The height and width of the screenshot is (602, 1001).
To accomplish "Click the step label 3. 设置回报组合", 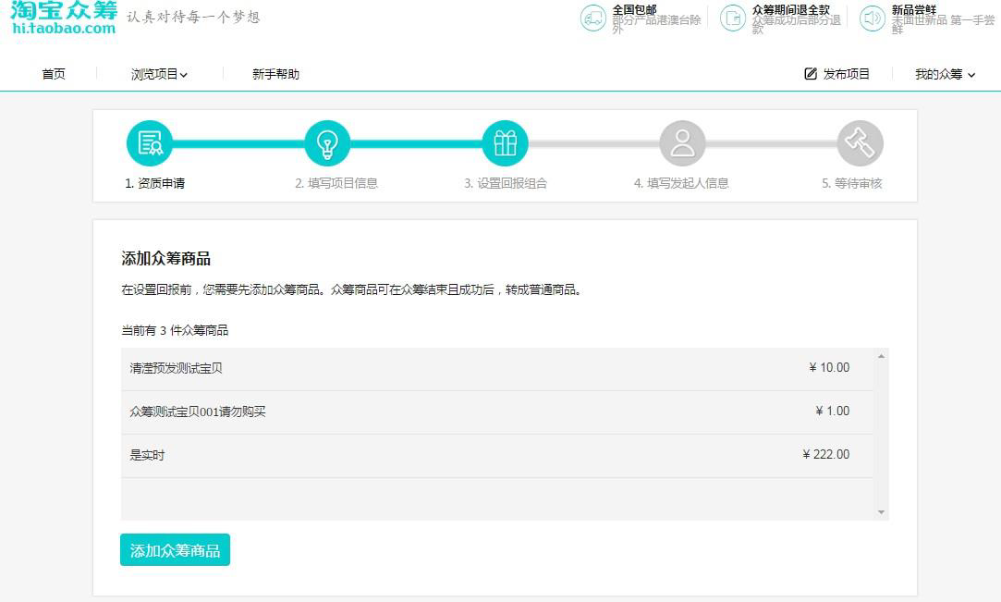I will pos(506,183).
